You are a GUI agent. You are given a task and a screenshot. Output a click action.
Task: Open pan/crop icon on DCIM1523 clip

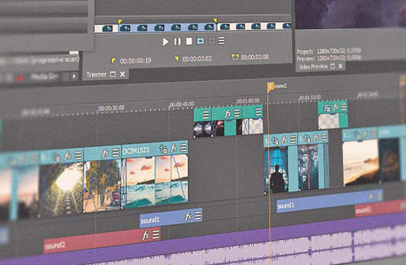(x=163, y=149)
